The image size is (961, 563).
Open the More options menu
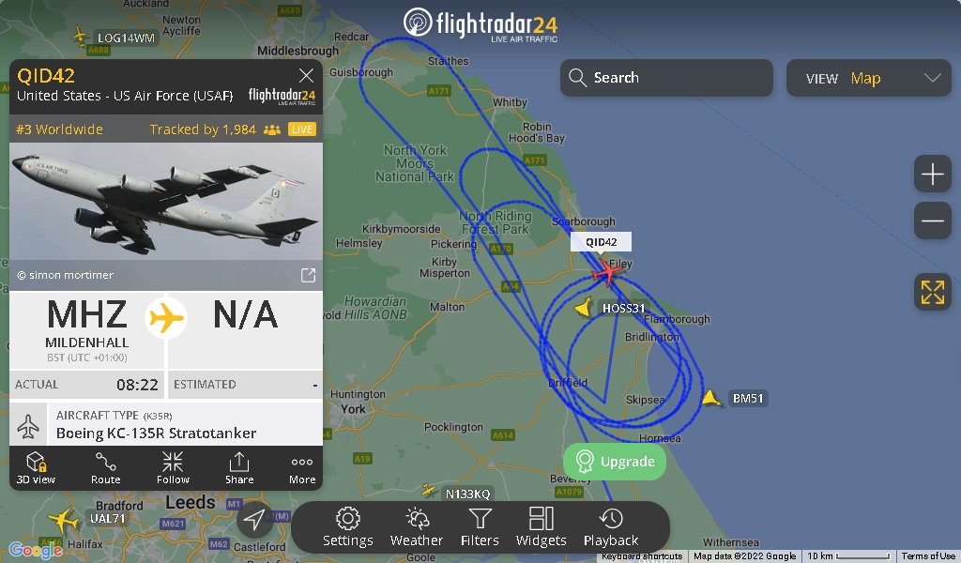[302, 468]
